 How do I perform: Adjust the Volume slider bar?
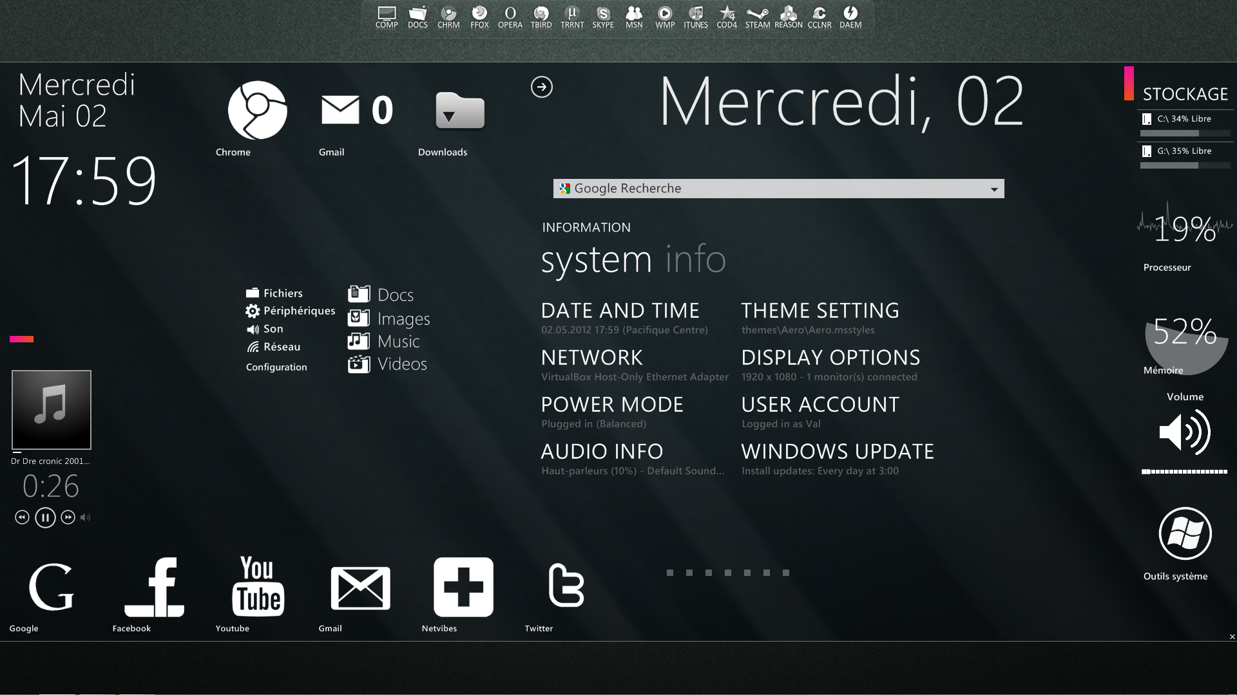pyautogui.click(x=1184, y=472)
